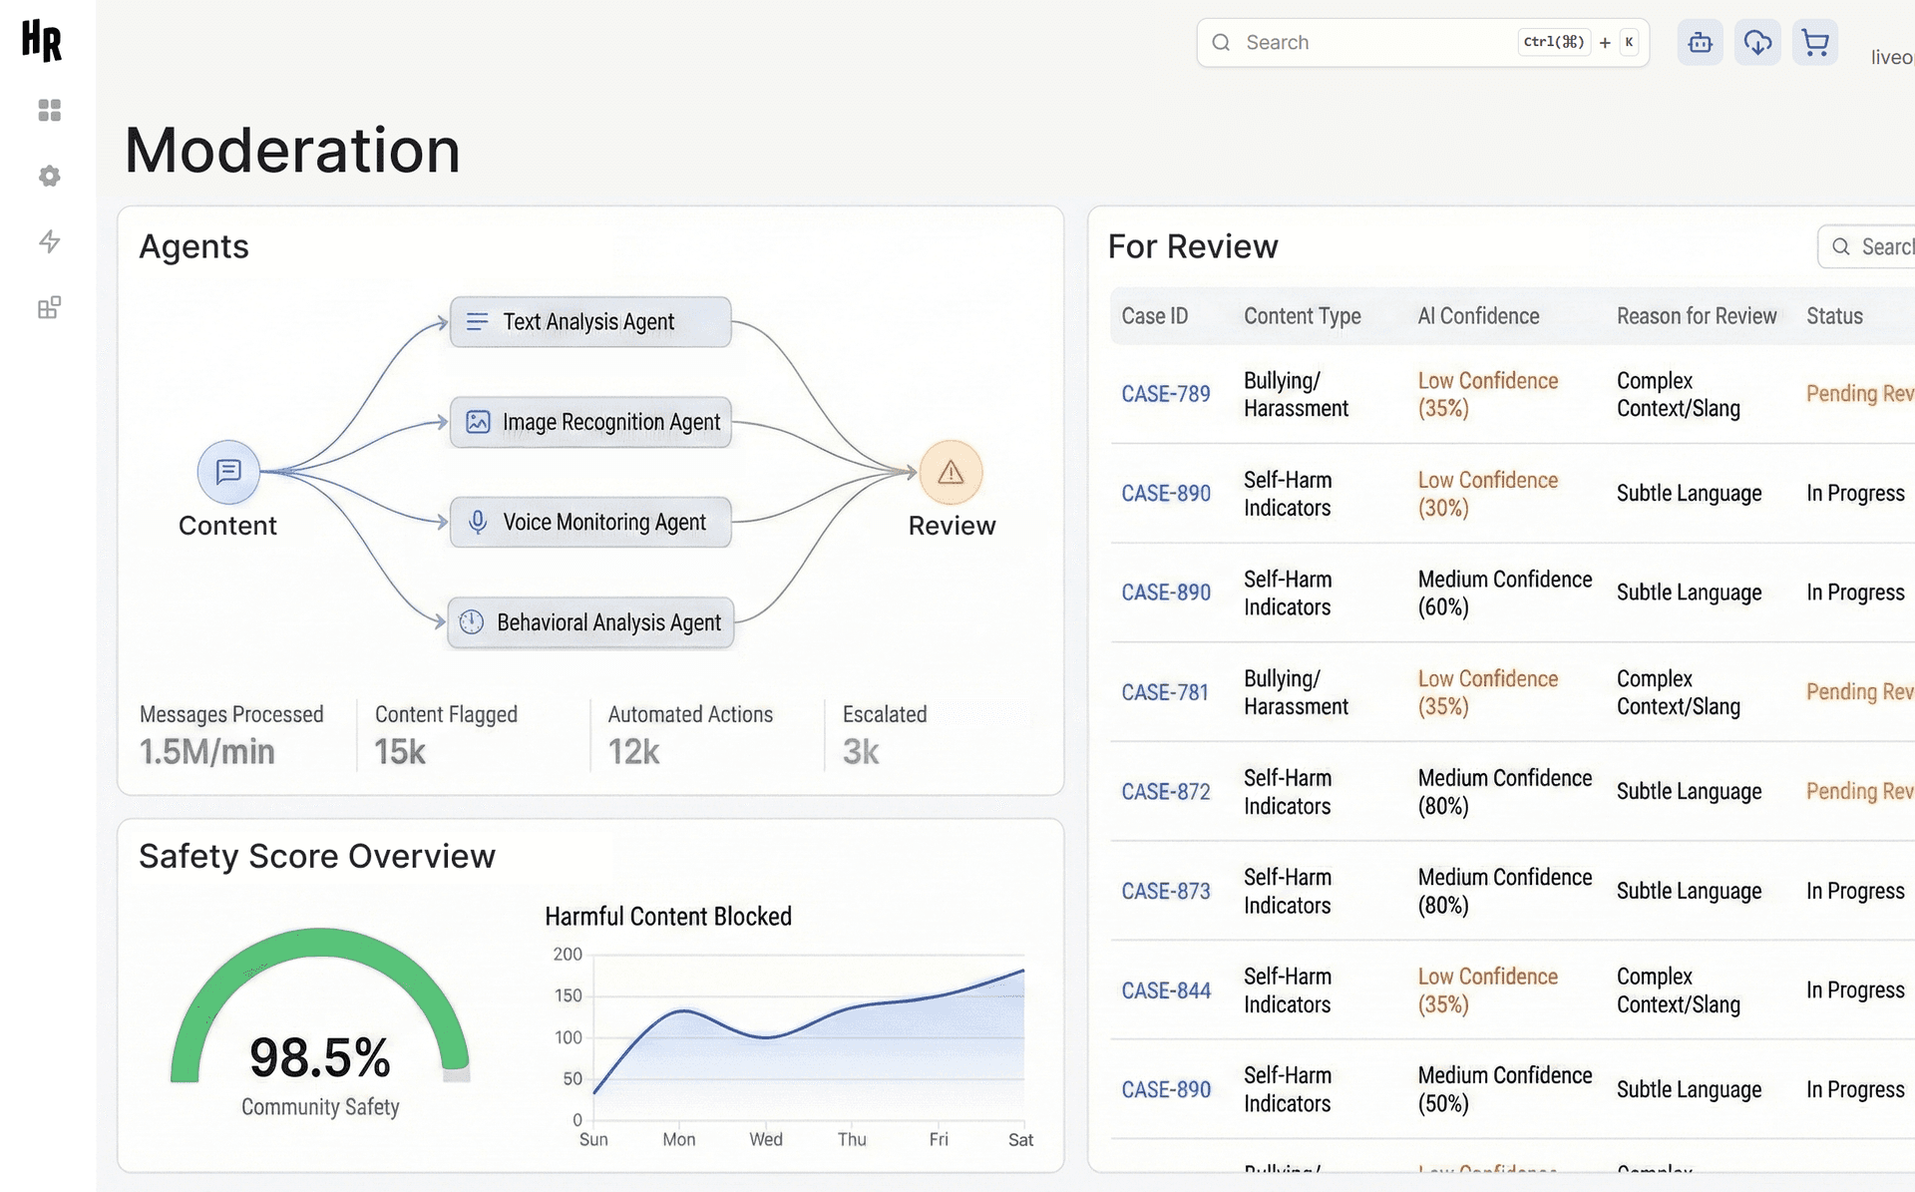
Task: Open the dashboard grid icon in the sidebar
Action: point(49,110)
